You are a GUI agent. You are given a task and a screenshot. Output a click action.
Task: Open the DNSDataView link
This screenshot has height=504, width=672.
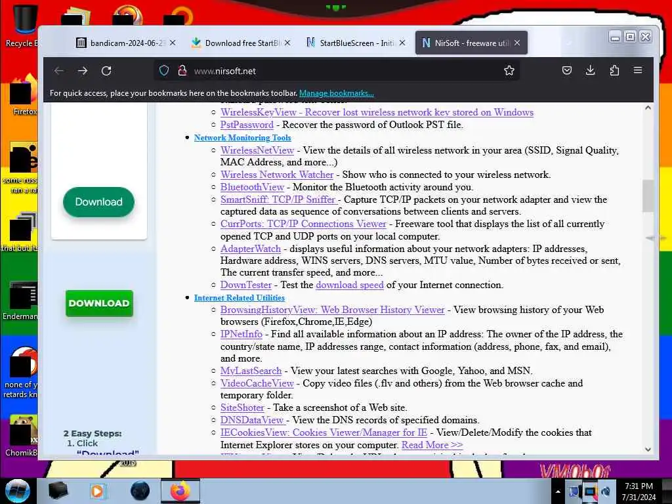point(253,421)
